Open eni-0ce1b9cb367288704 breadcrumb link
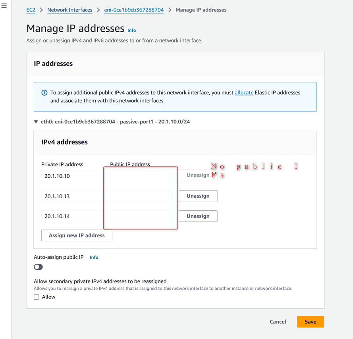The width and height of the screenshot is (353, 339). coord(134,10)
